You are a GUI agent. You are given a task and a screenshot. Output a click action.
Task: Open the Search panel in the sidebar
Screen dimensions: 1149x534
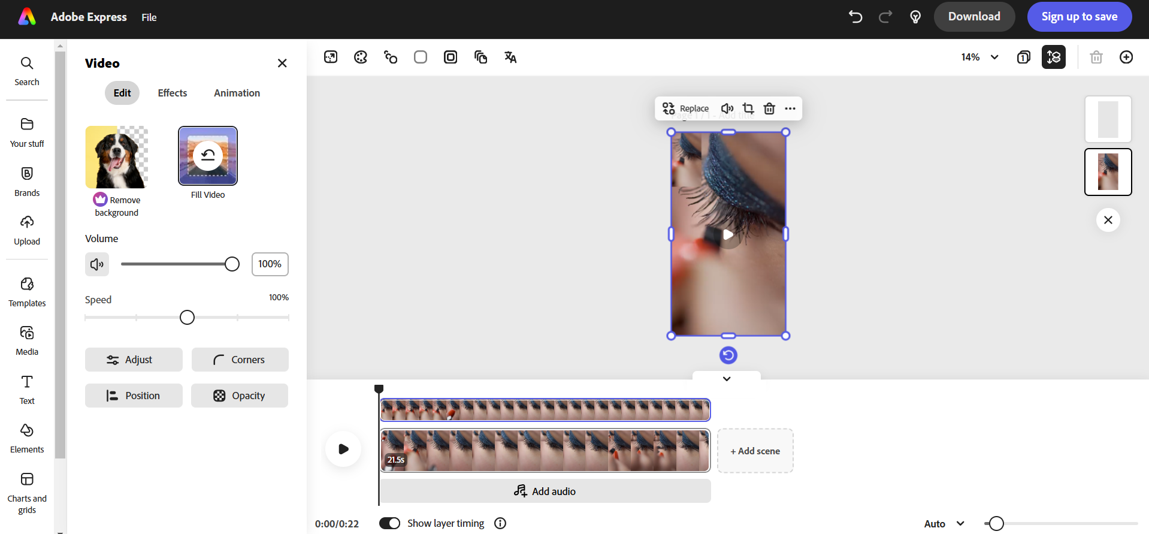pyautogui.click(x=27, y=71)
